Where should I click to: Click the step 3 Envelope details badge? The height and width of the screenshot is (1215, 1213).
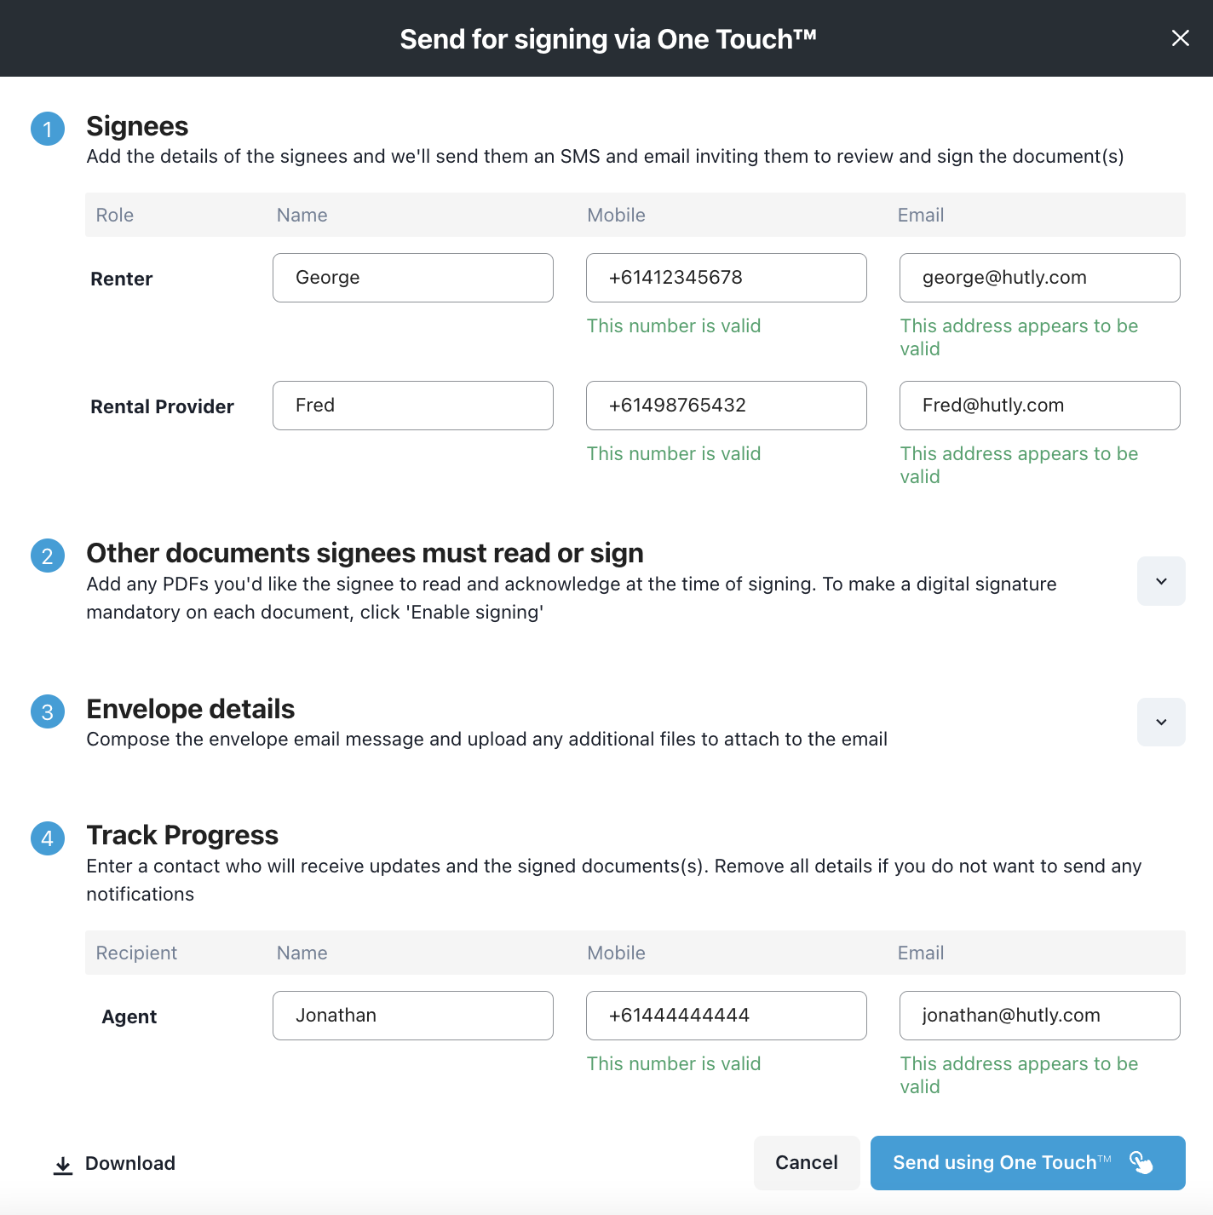(48, 712)
